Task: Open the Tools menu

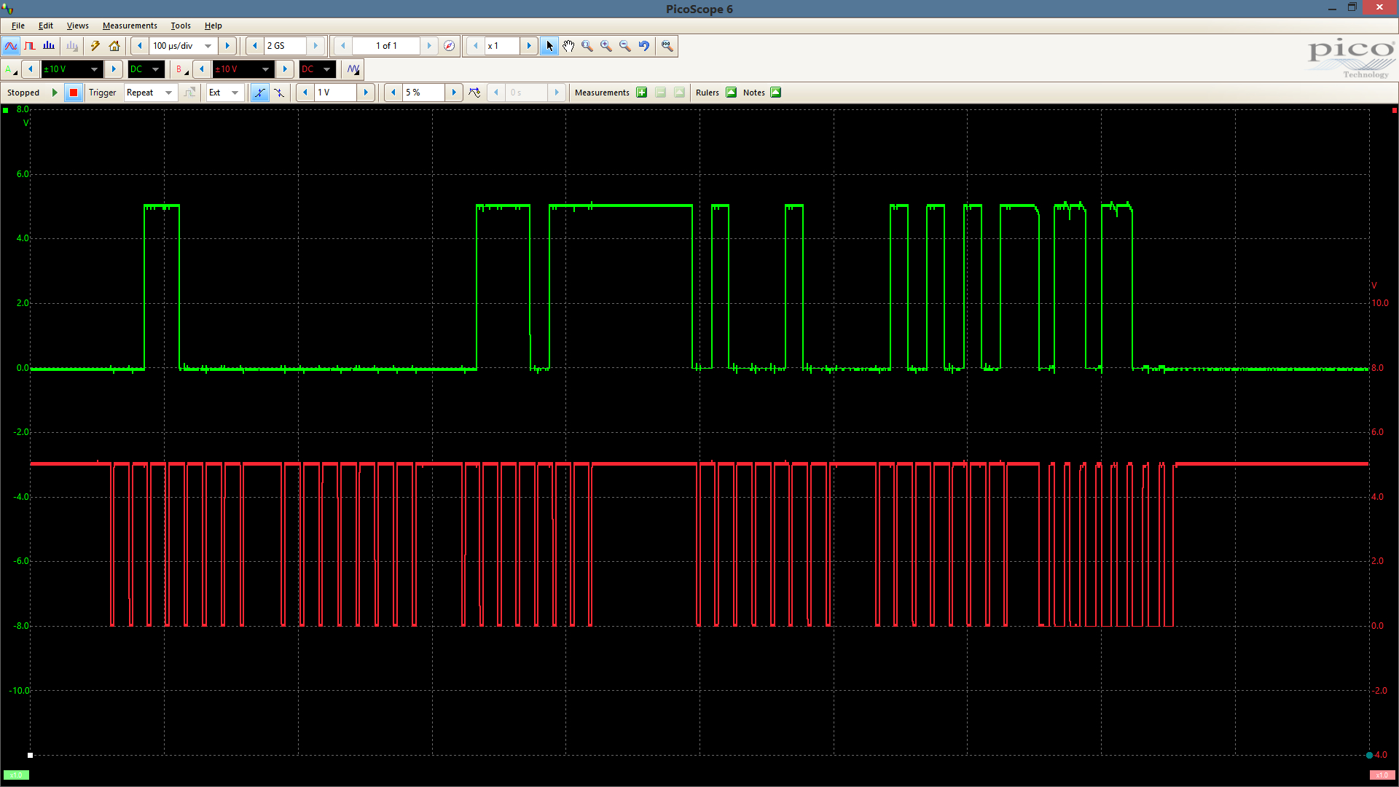Action: pyautogui.click(x=180, y=26)
